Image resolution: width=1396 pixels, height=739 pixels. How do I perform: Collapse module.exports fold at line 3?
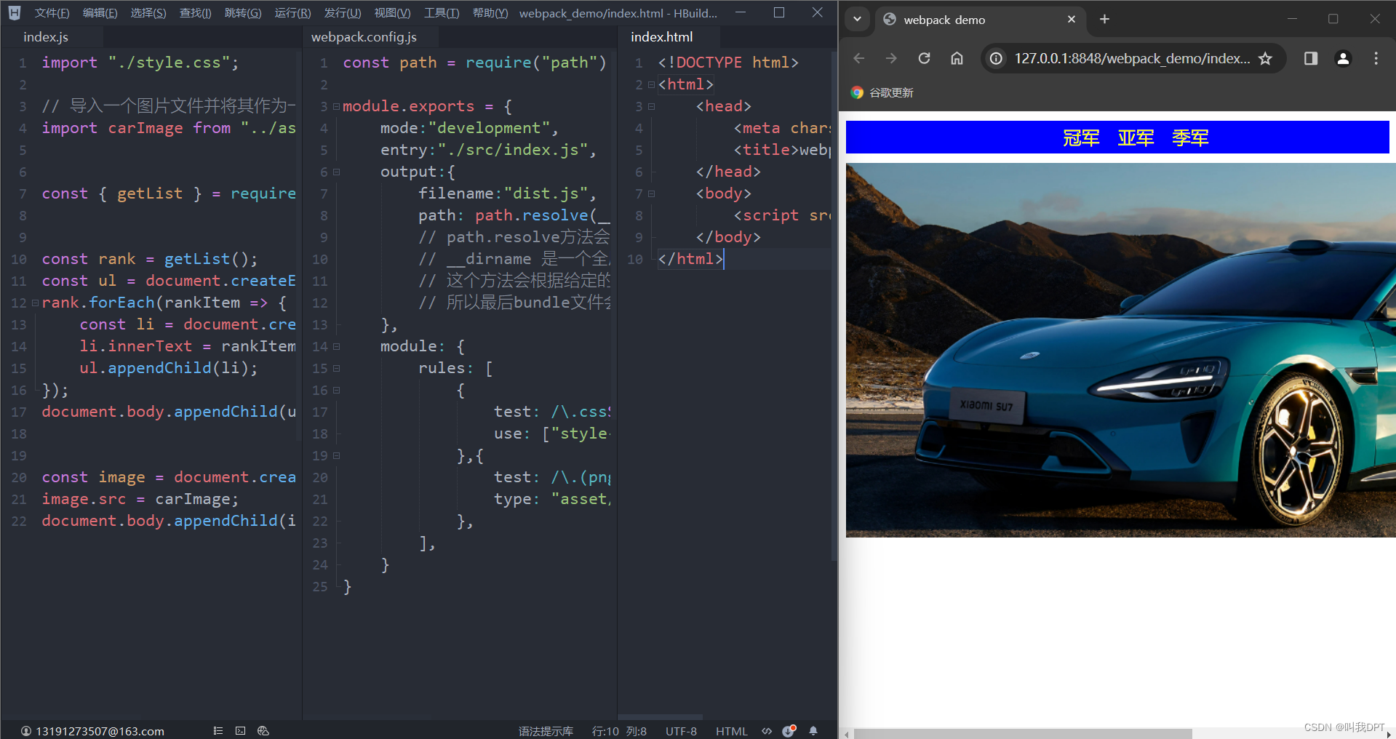[336, 106]
